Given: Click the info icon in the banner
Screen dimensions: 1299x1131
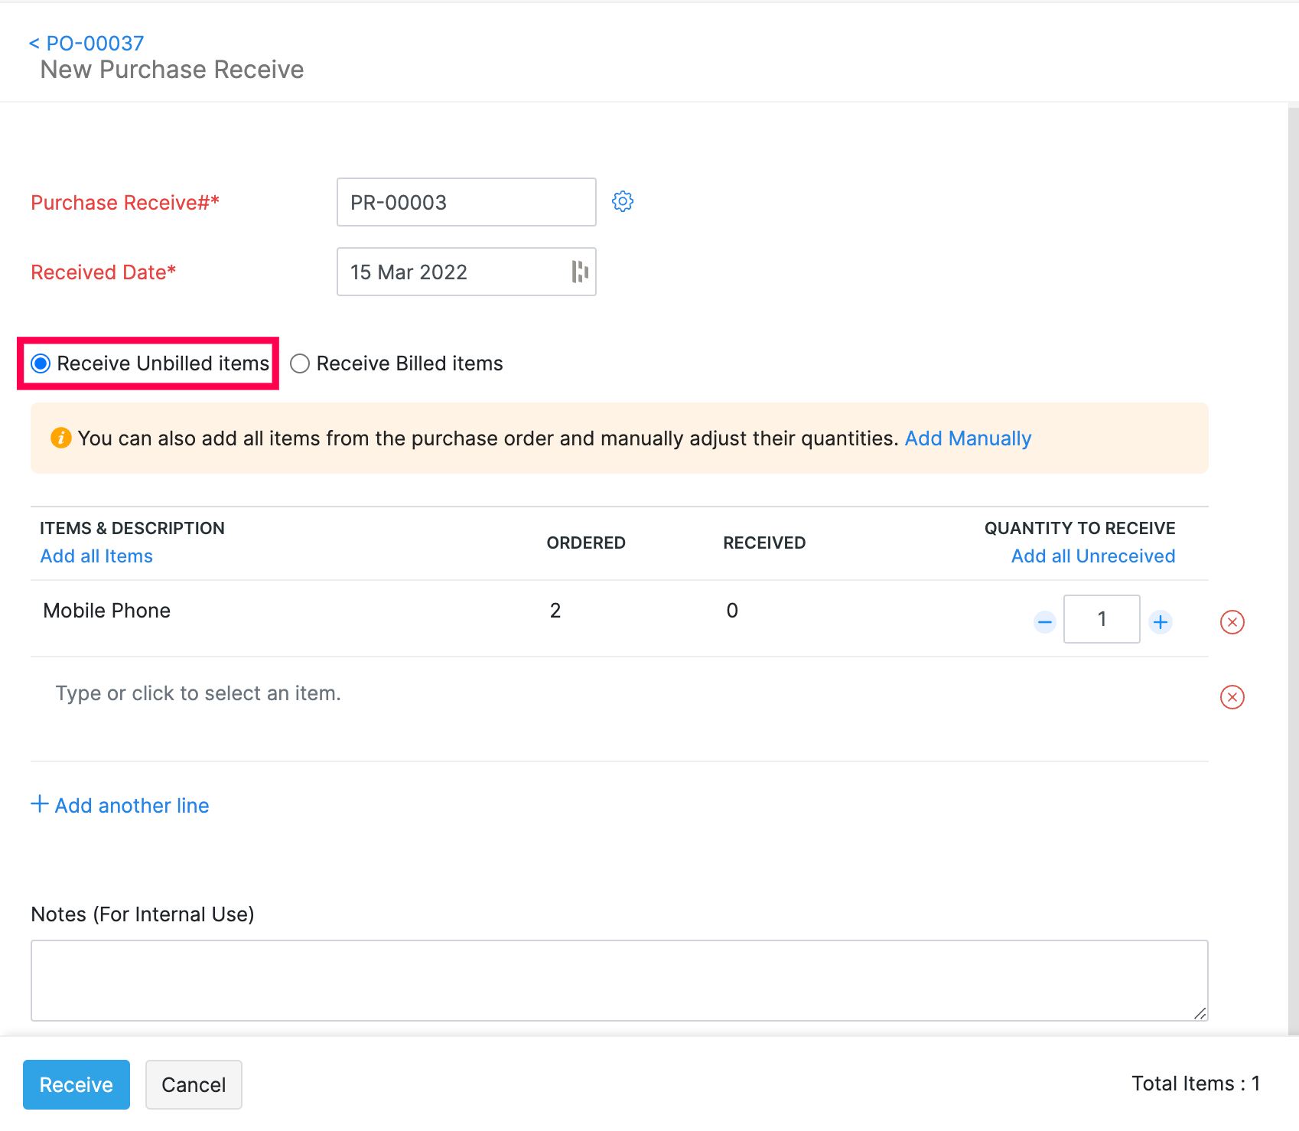Looking at the screenshot, I should 60,438.
